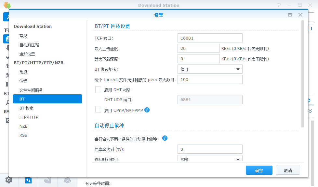Open the BT 协议加密 dropdown

pos(210,69)
